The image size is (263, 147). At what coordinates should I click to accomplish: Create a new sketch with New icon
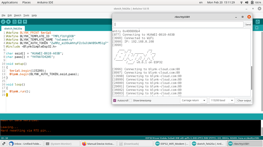pyautogui.click(x=14, y=22)
